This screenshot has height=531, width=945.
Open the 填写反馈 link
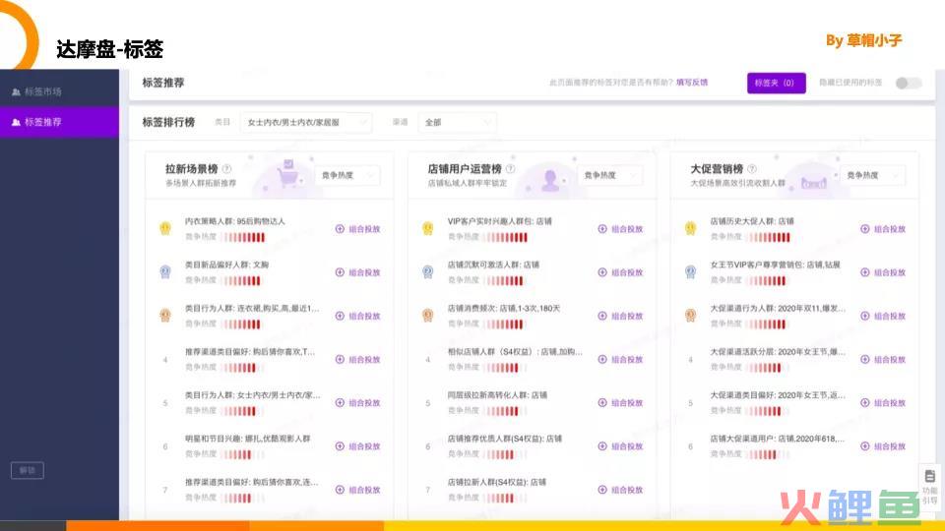[692, 83]
